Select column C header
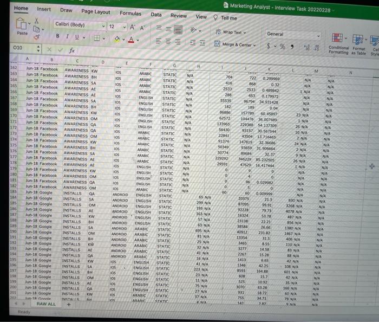 tap(77, 61)
